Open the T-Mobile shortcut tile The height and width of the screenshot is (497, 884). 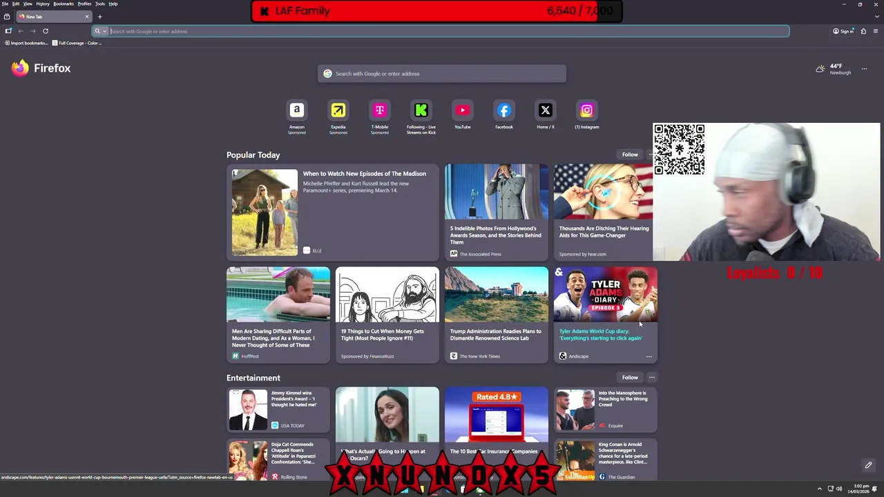click(379, 110)
